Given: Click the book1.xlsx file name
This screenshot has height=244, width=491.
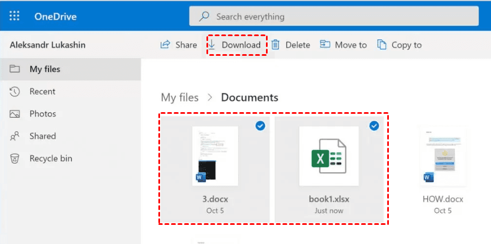Looking at the screenshot, I should 329,199.
